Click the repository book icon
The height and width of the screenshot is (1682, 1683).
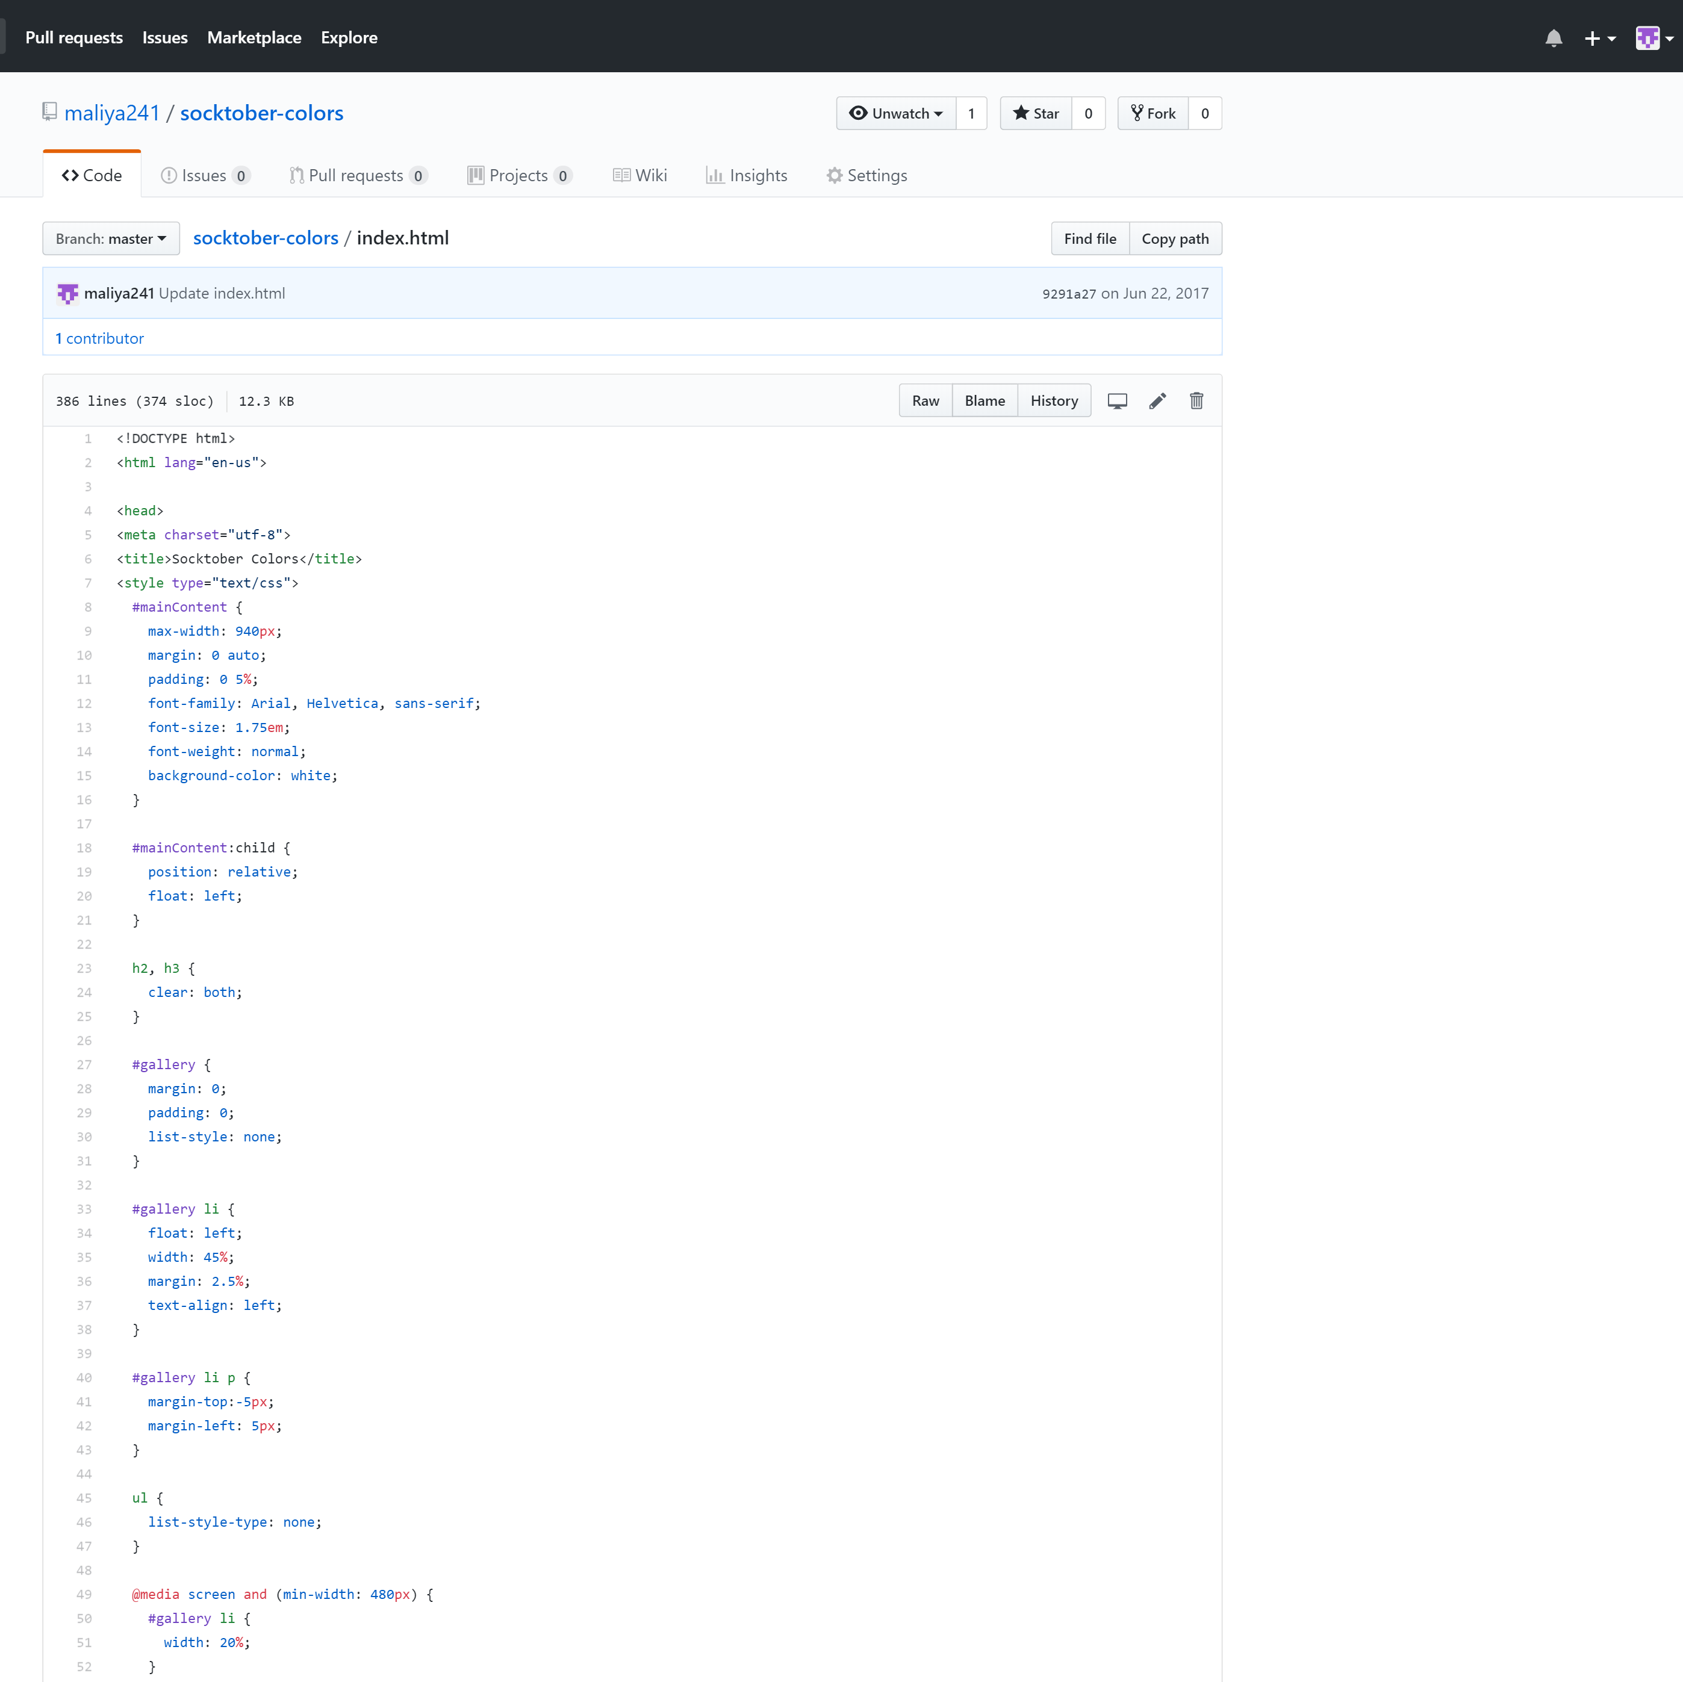click(49, 113)
